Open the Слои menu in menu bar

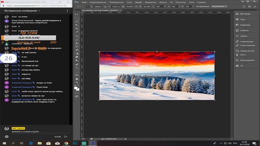(x=129, y=2)
